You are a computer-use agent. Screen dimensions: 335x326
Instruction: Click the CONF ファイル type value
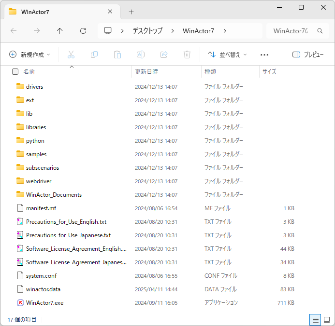point(221,276)
